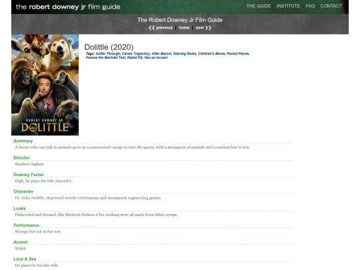Click 'He pines for his late wife.' text

(x=37, y=265)
